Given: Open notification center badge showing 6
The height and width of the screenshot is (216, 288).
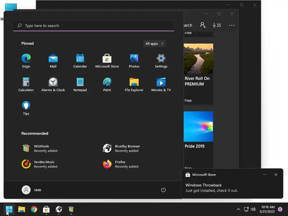Looking at the screenshot, I should 280,209.
